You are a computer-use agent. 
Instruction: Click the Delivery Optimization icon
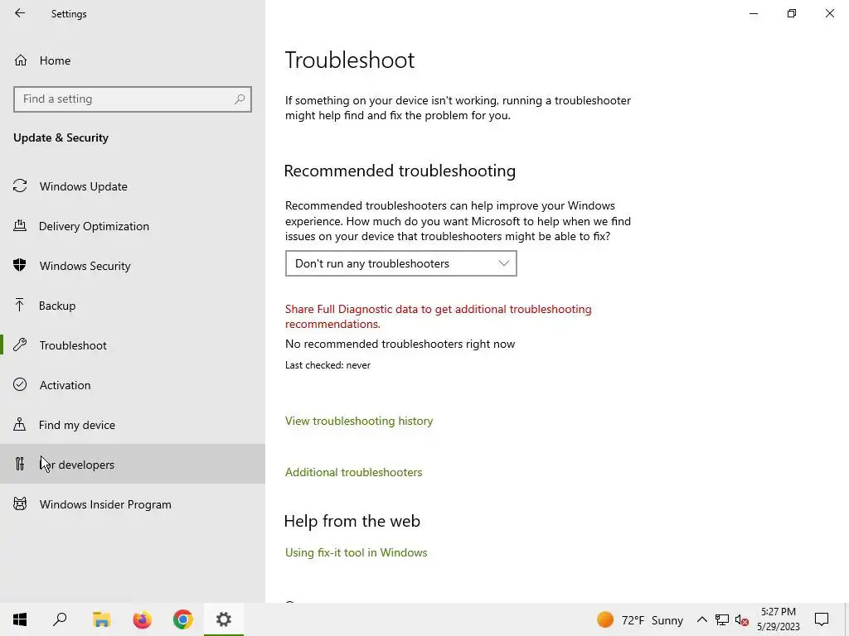click(20, 225)
